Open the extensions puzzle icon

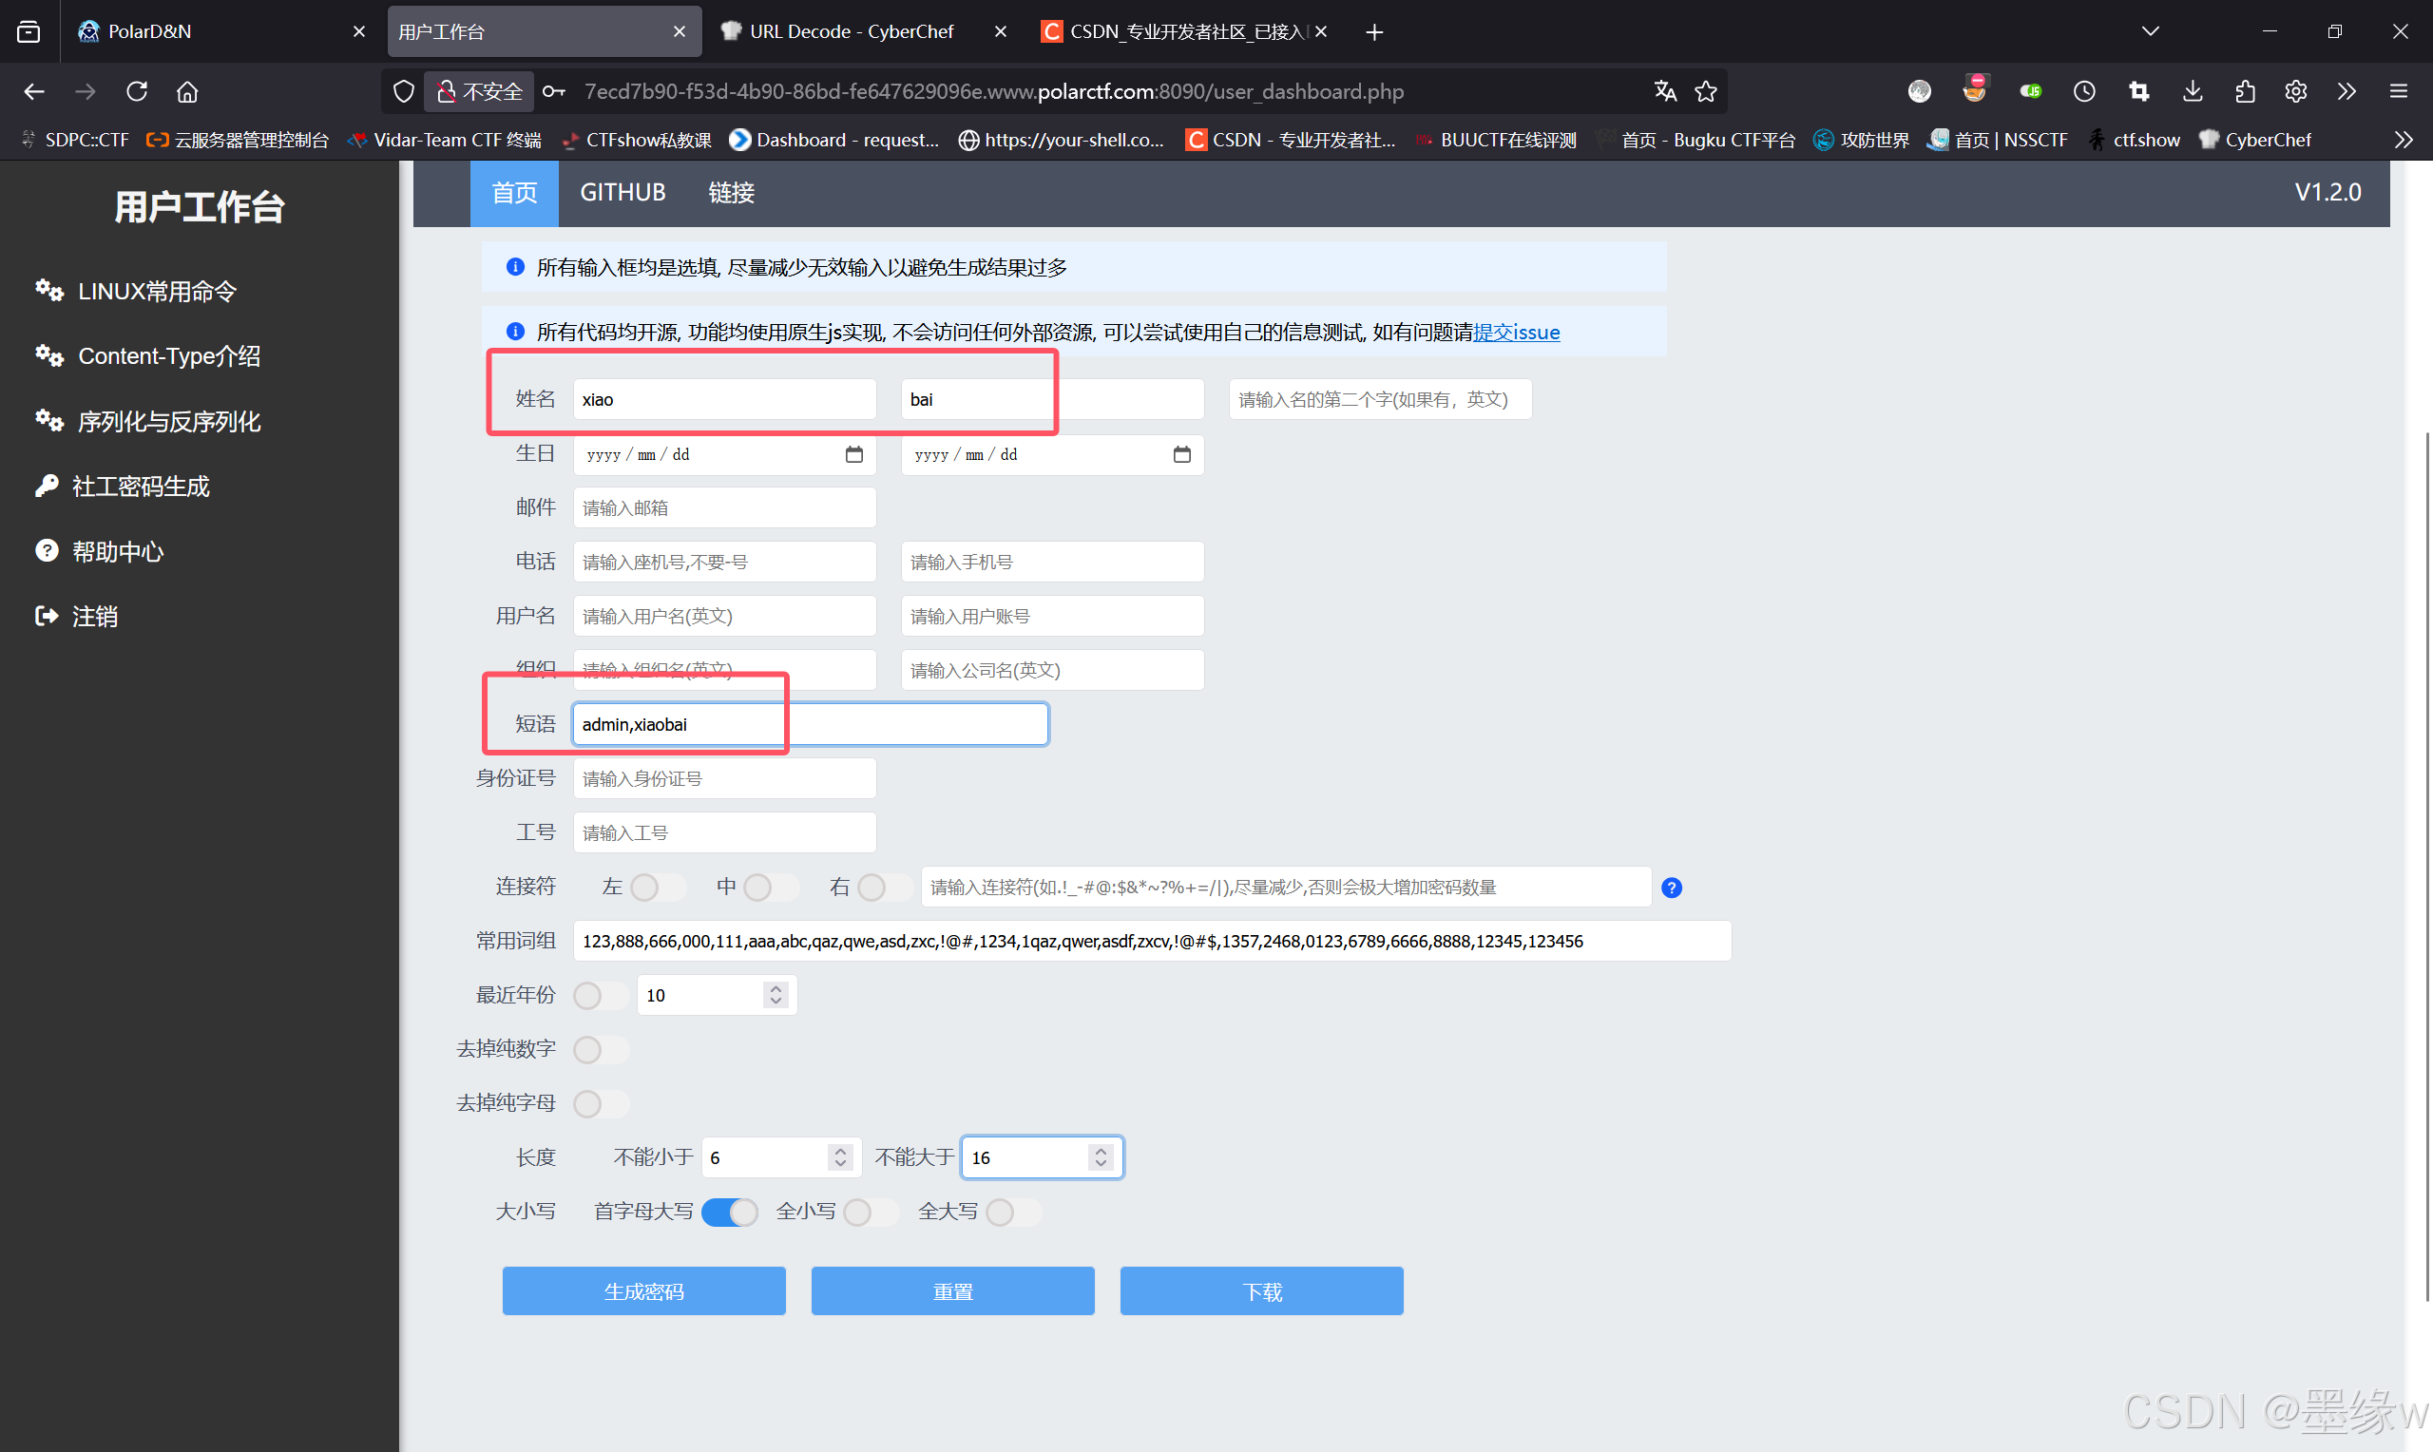click(2244, 91)
